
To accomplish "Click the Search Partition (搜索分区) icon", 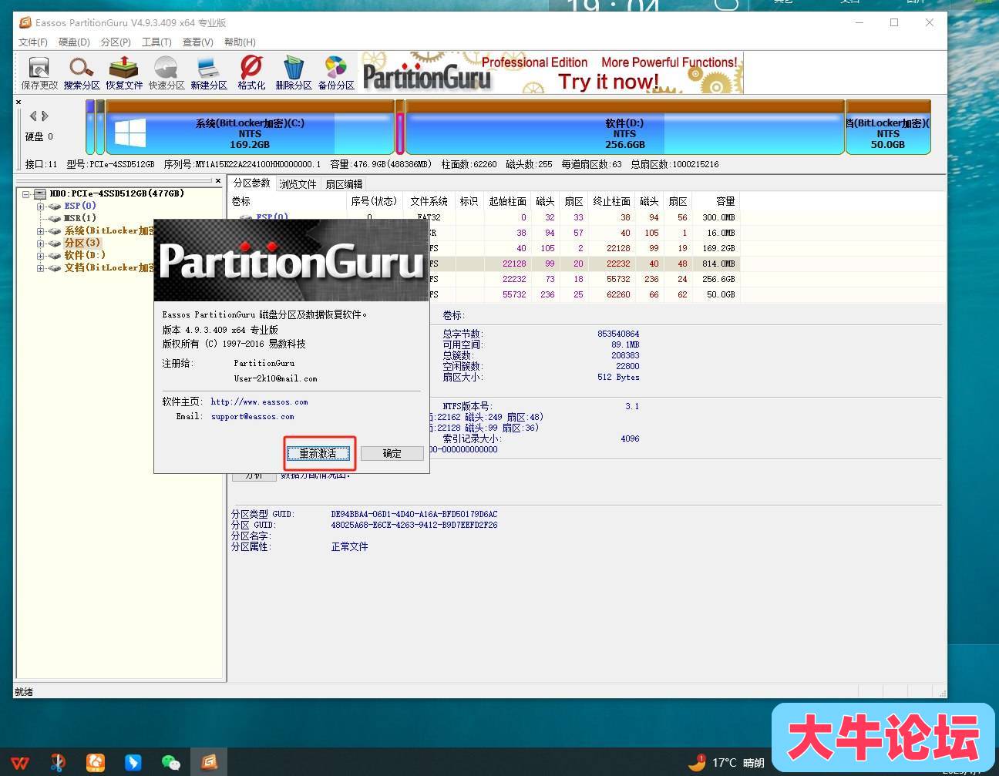I will [x=82, y=73].
